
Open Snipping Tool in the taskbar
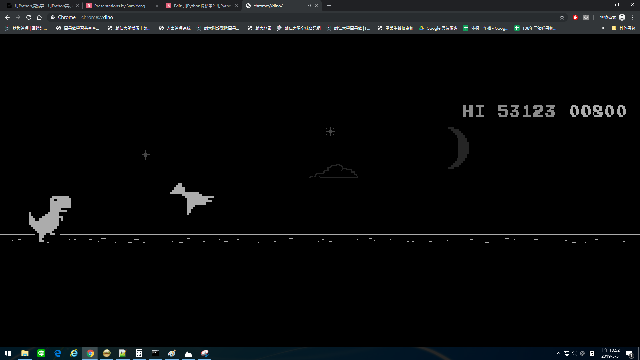(x=205, y=353)
